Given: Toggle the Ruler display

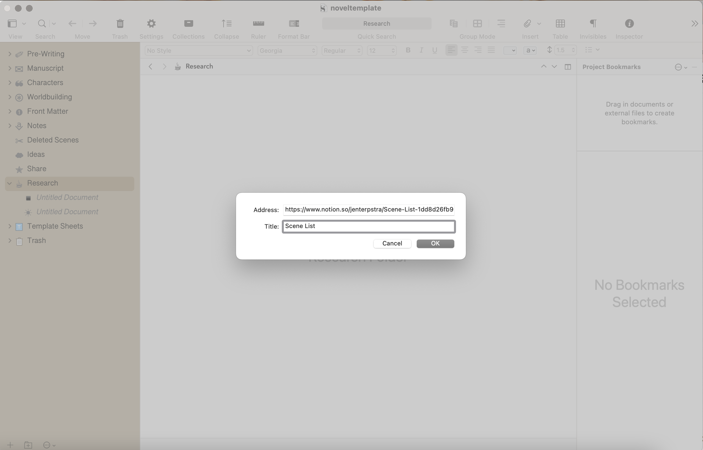Looking at the screenshot, I should pyautogui.click(x=258, y=24).
